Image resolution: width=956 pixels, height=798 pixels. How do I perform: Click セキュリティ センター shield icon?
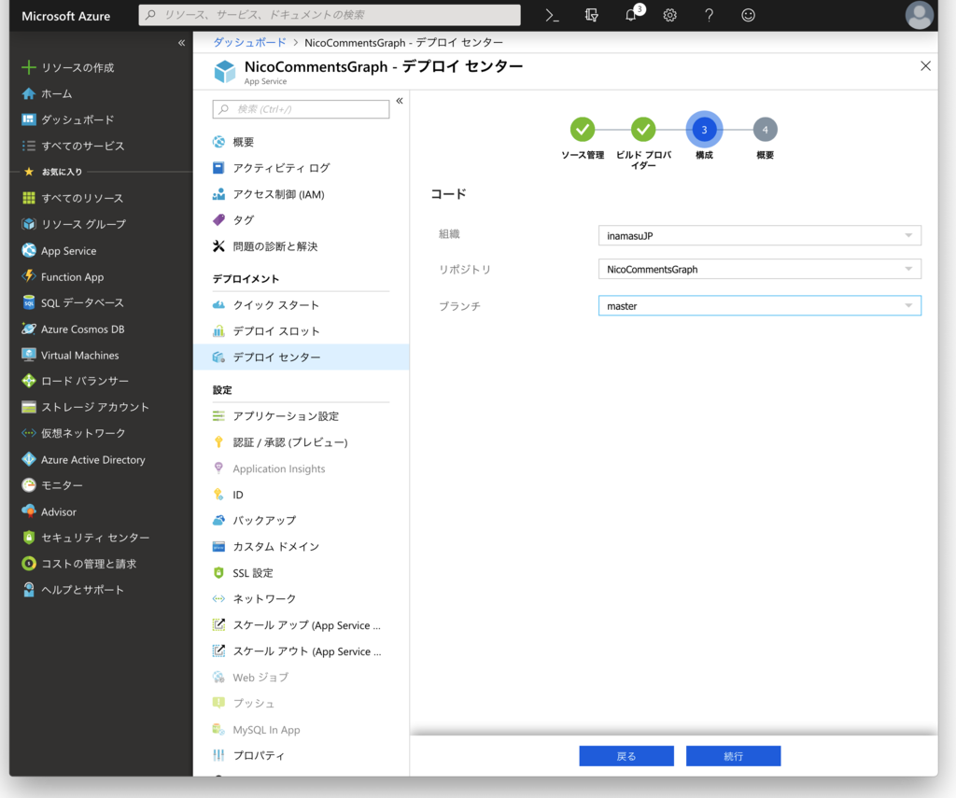(29, 537)
